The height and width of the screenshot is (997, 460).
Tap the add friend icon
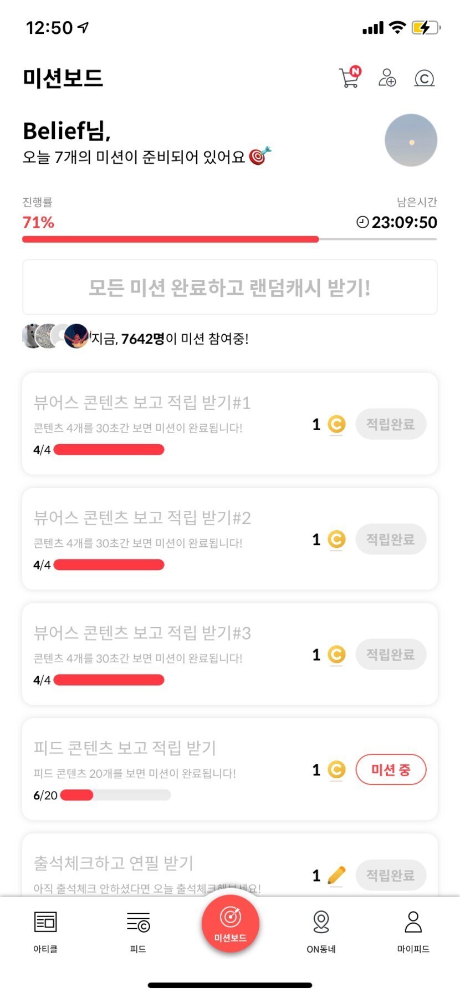click(x=387, y=78)
